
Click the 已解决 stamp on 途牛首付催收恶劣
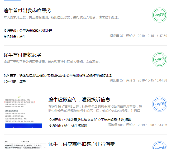[160, 59]
